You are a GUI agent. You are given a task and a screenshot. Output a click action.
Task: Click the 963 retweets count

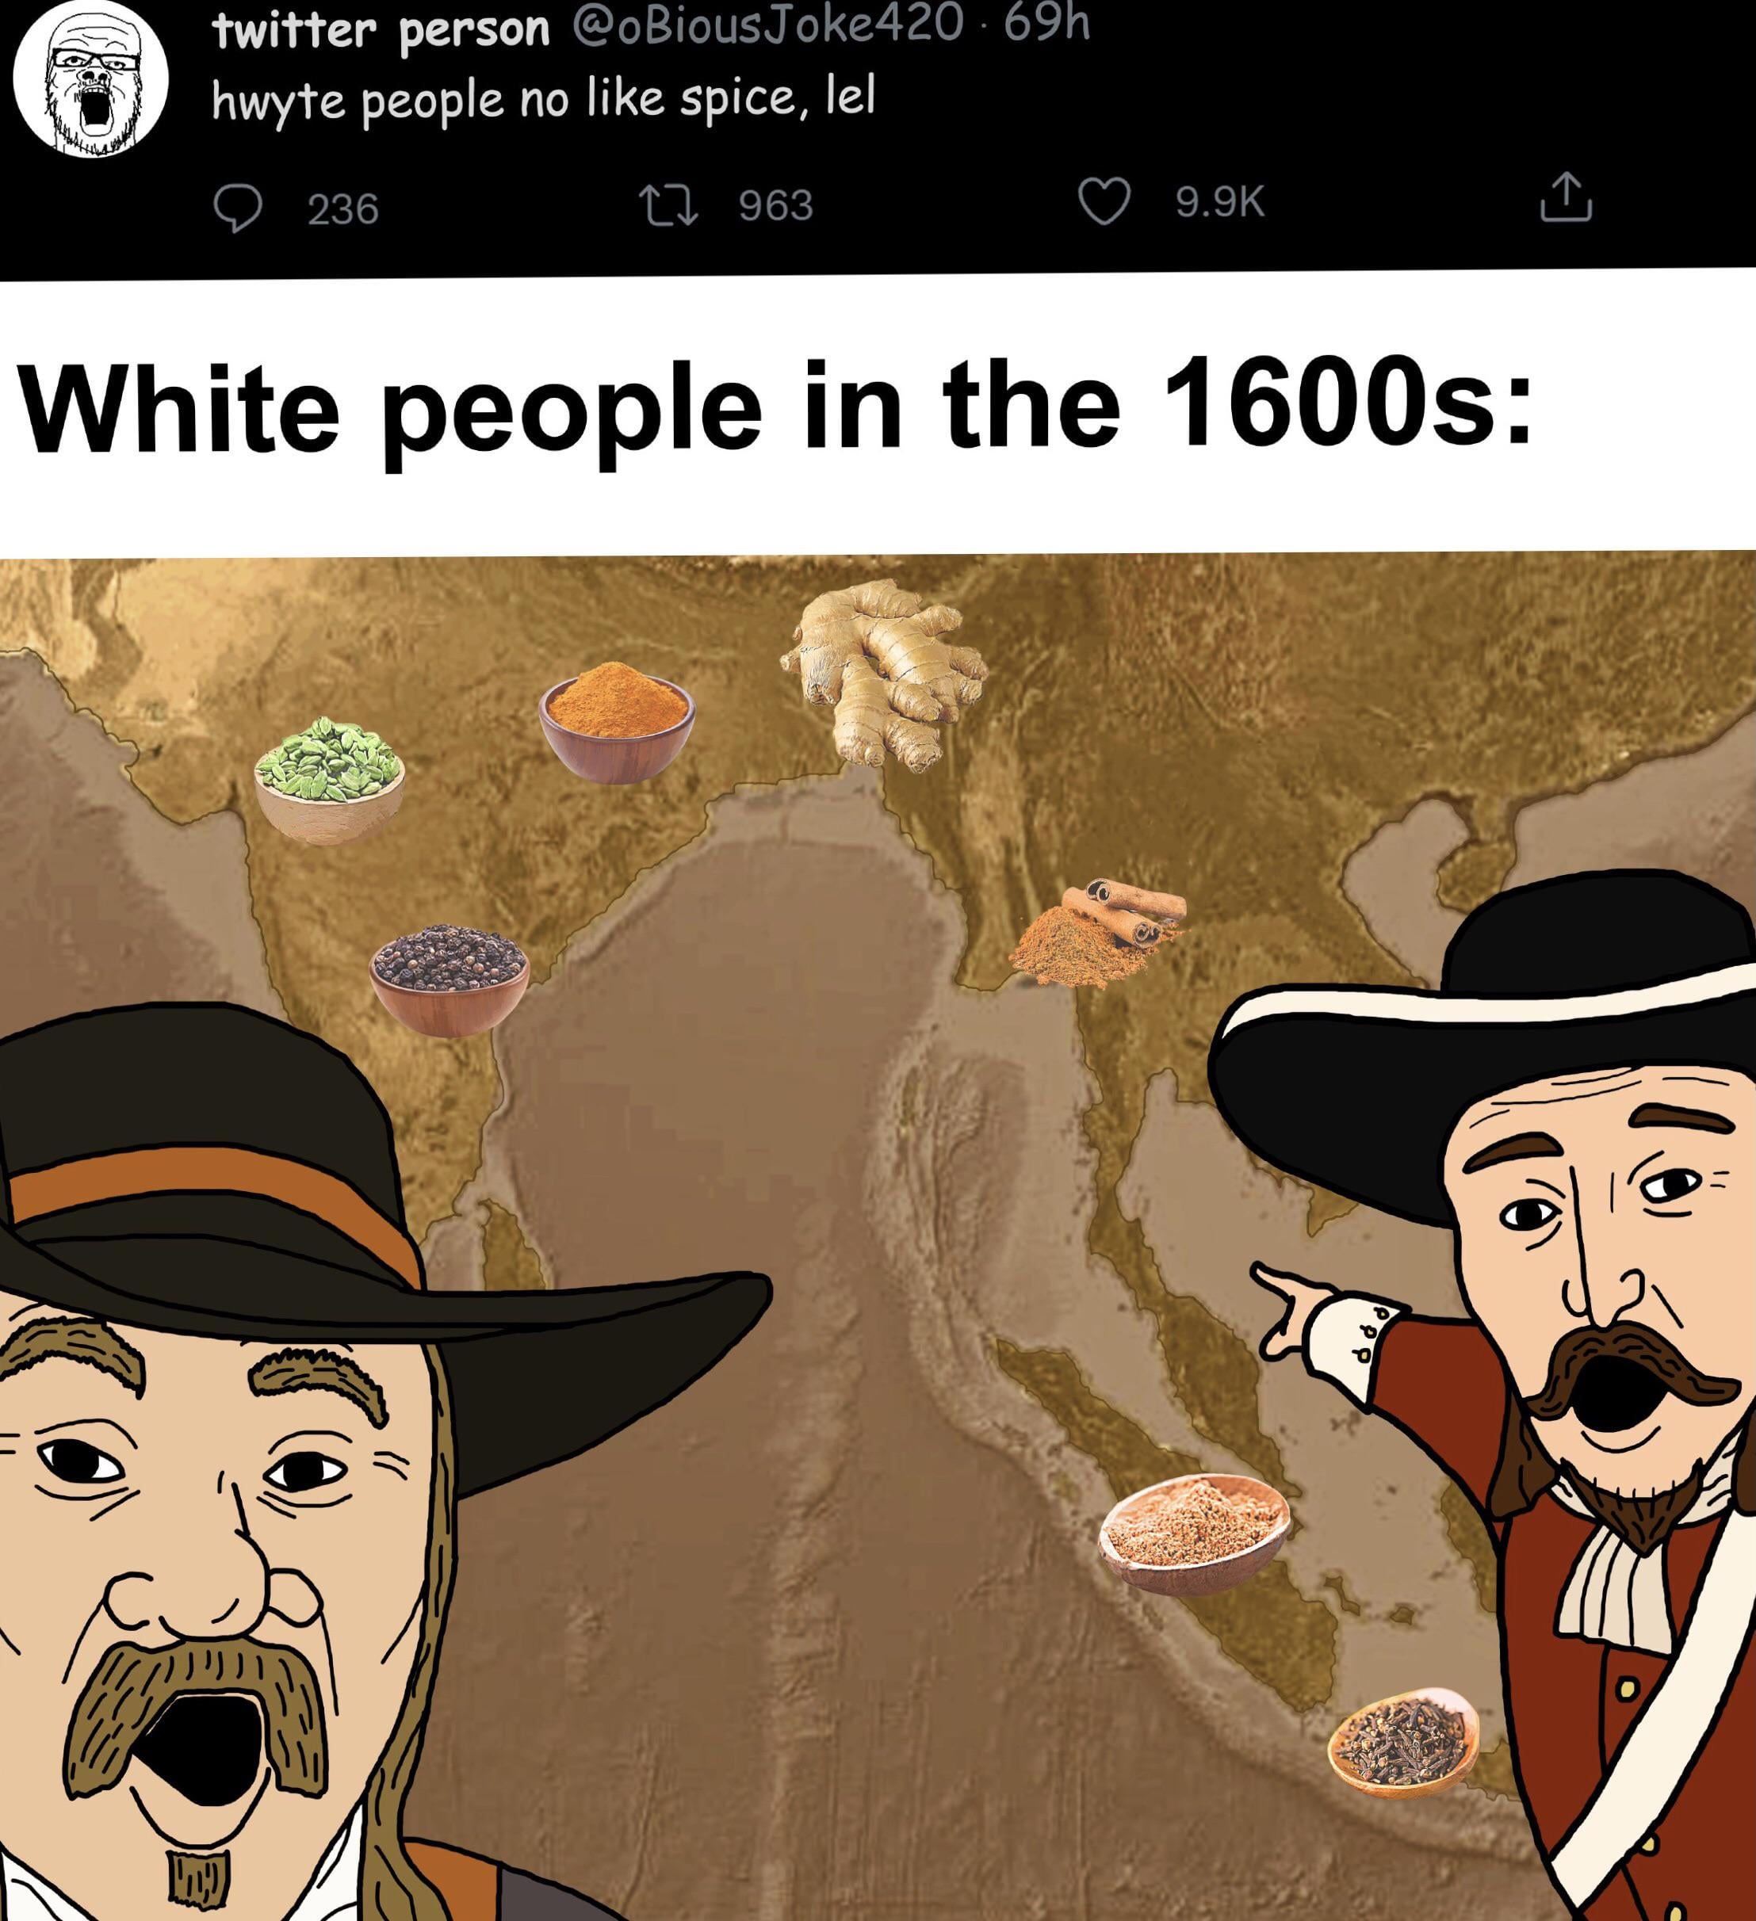click(x=777, y=206)
